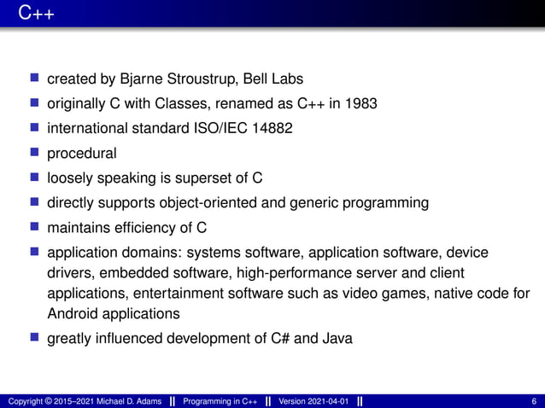Click "originally C with Classes, renamed as C++ in 1983"
Viewport: 545px width, 408px height.
pyautogui.click(x=212, y=104)
